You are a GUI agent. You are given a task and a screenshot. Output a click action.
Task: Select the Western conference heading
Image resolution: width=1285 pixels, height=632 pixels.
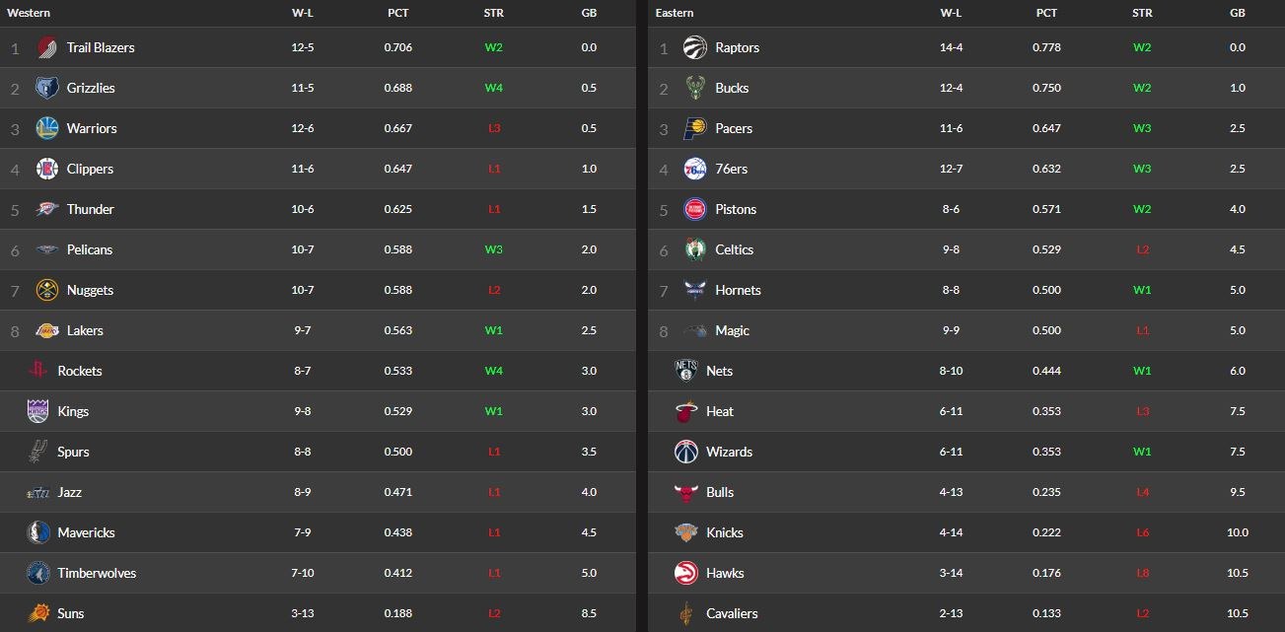click(x=29, y=13)
